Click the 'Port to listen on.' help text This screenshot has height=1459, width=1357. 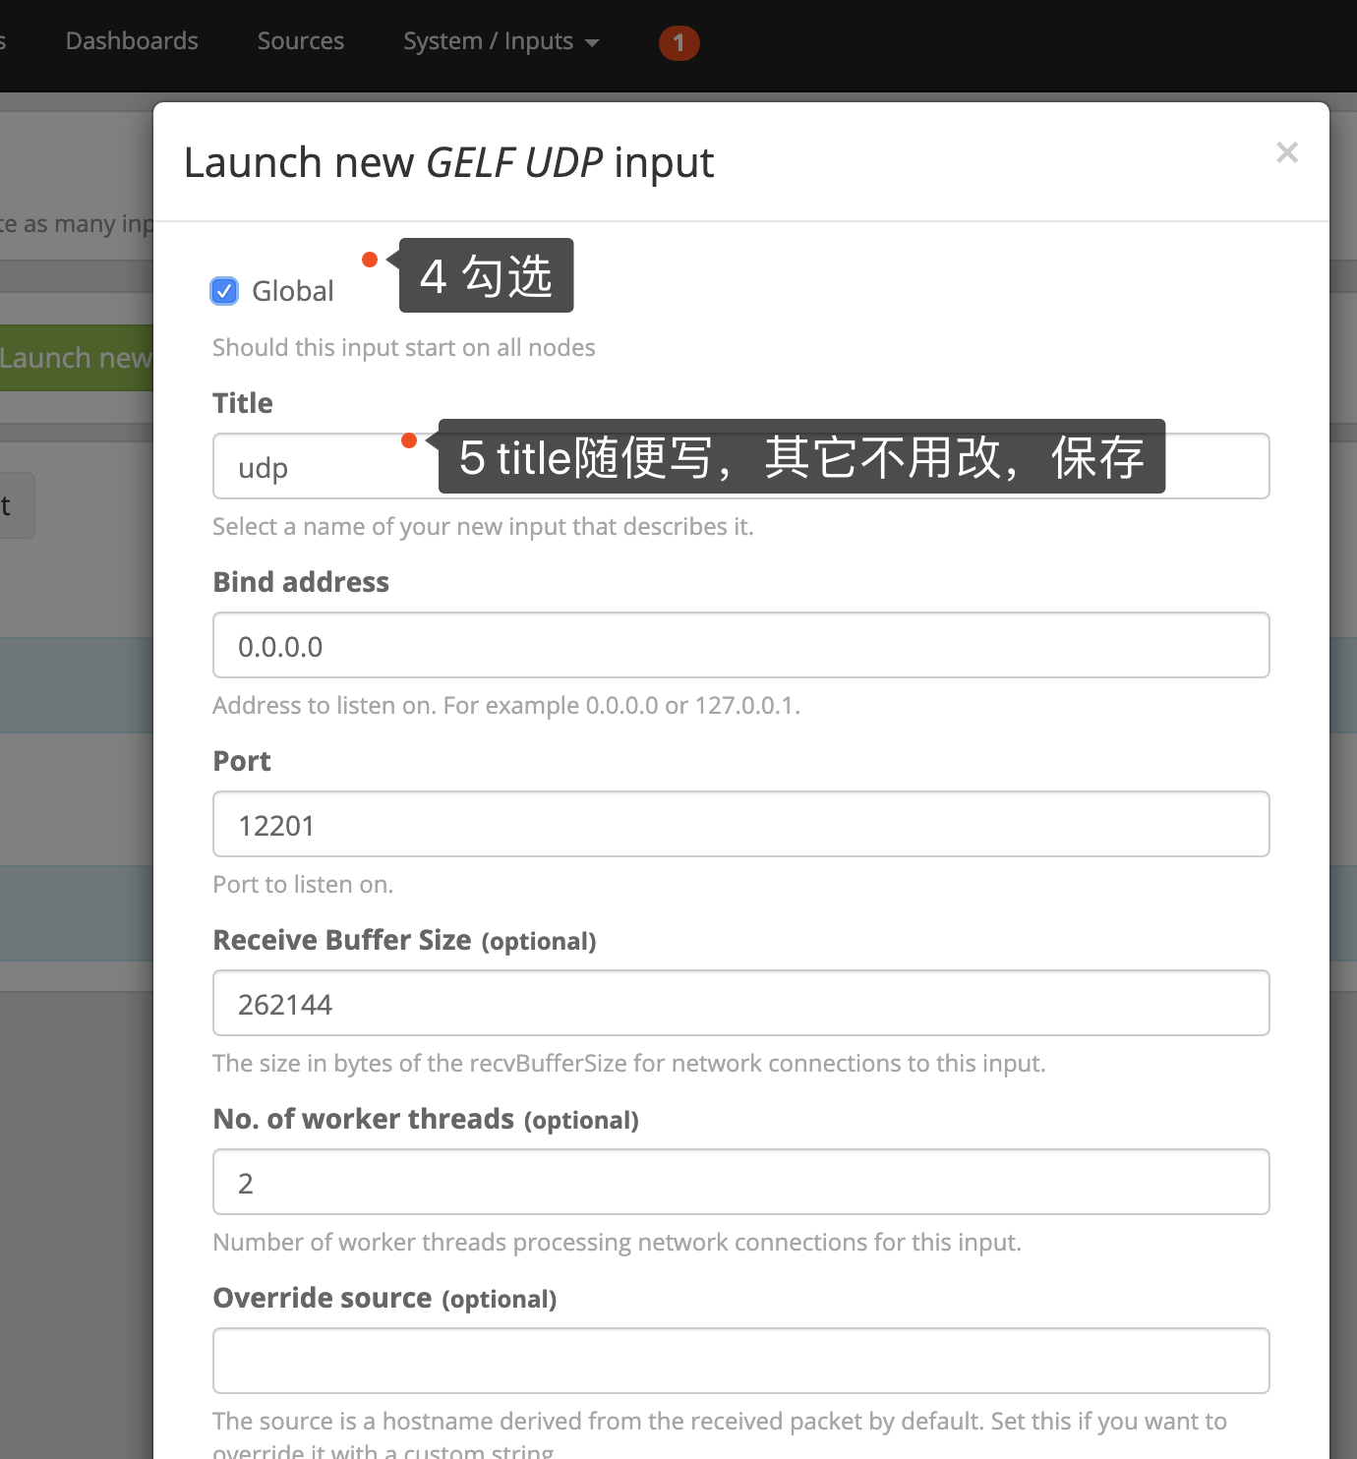coord(303,885)
